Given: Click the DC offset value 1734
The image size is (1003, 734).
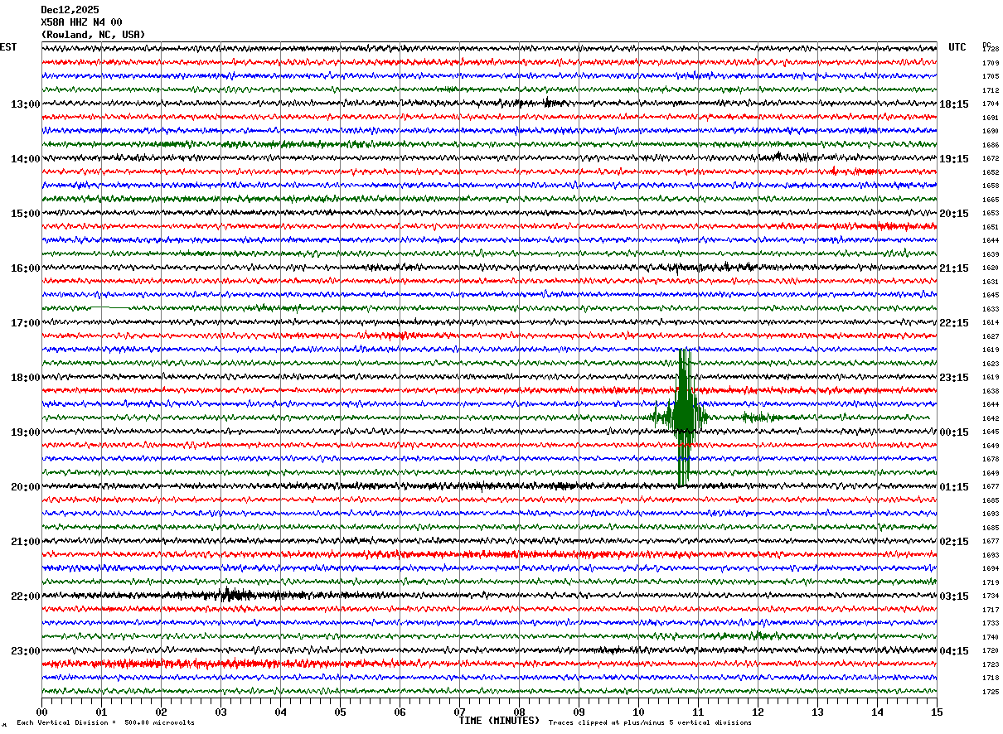Looking at the screenshot, I should click(x=990, y=596).
